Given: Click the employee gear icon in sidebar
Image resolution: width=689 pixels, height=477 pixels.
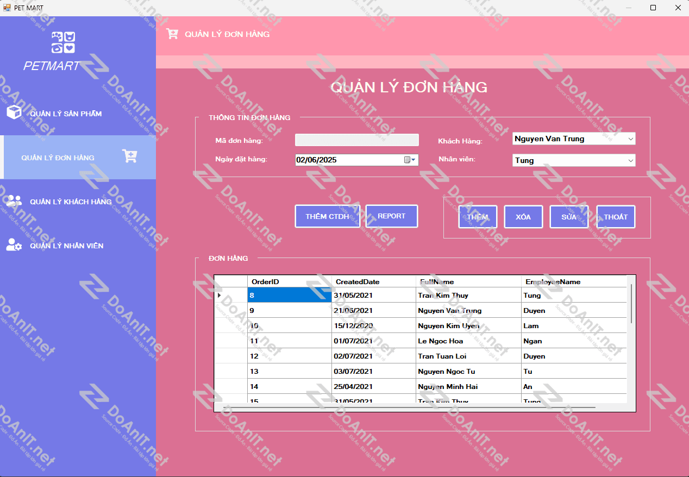Looking at the screenshot, I should (x=14, y=245).
